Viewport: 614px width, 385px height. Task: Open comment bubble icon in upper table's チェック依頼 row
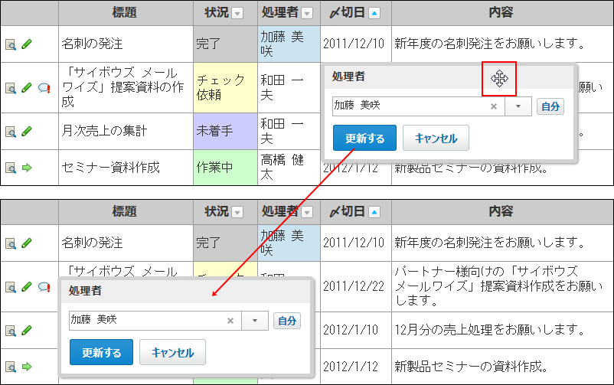point(44,88)
